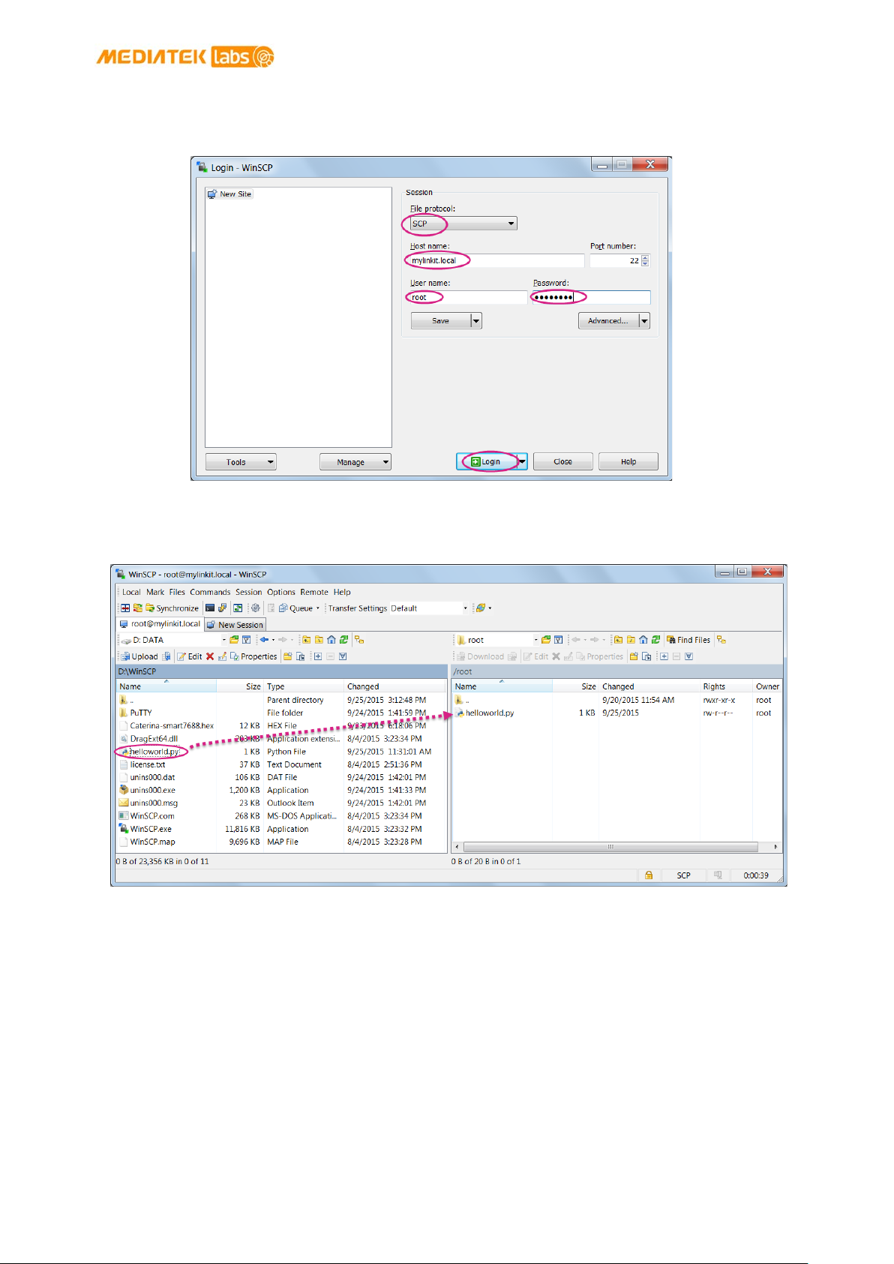Select helloworld.py in local panel
This screenshot has width=894, height=1264.
[x=154, y=752]
